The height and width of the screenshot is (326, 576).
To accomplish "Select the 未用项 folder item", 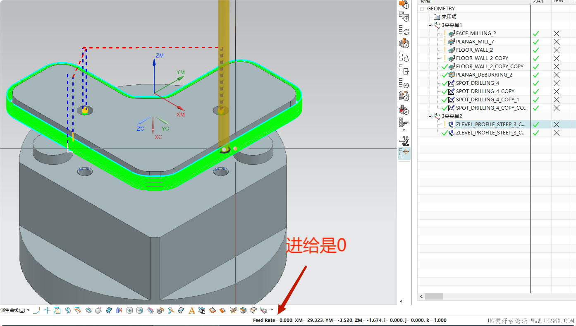I will coord(448,17).
